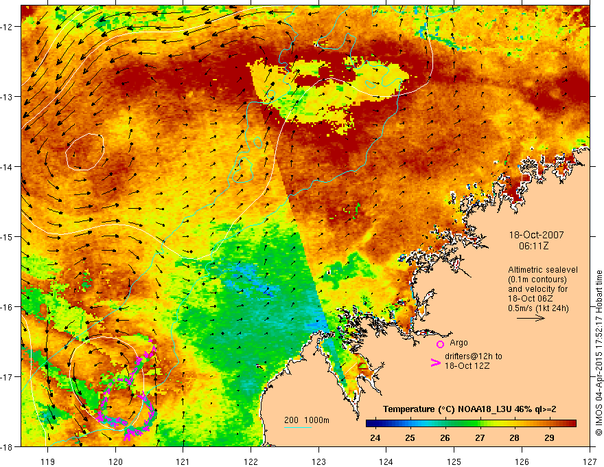Click the cyan 200 1000m isobath legend line
Screen dimensions: 604x467
[298, 427]
